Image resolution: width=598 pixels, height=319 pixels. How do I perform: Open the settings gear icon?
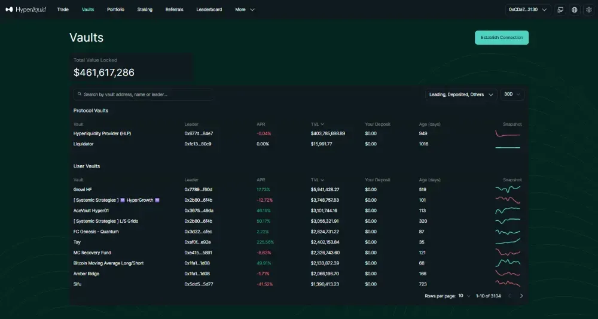coord(588,10)
